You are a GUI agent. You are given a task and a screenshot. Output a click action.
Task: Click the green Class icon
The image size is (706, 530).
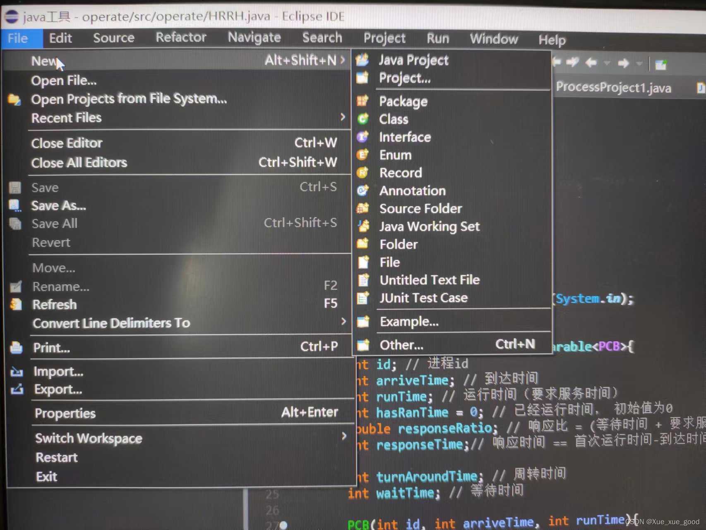pos(363,119)
